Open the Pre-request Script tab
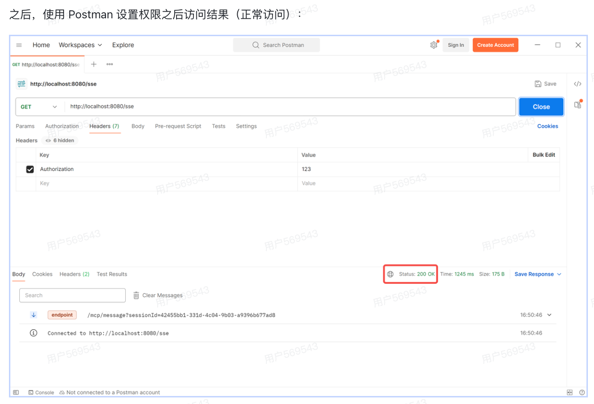 click(178, 126)
